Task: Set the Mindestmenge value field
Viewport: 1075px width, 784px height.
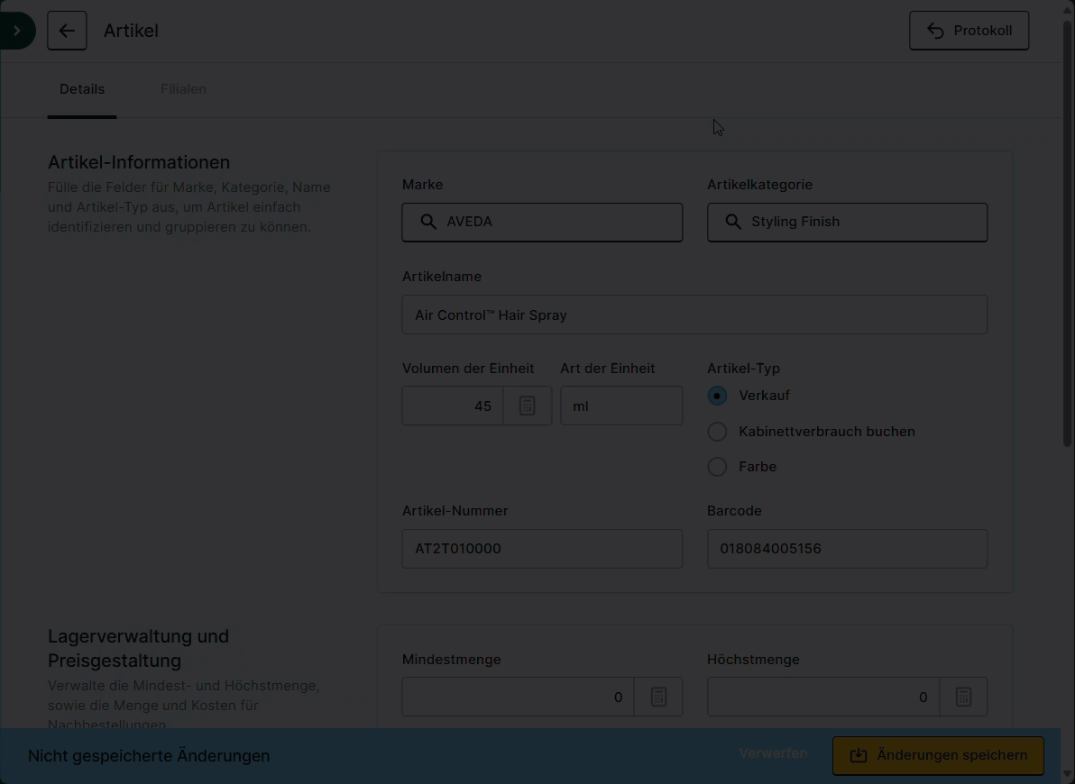Action: point(519,697)
